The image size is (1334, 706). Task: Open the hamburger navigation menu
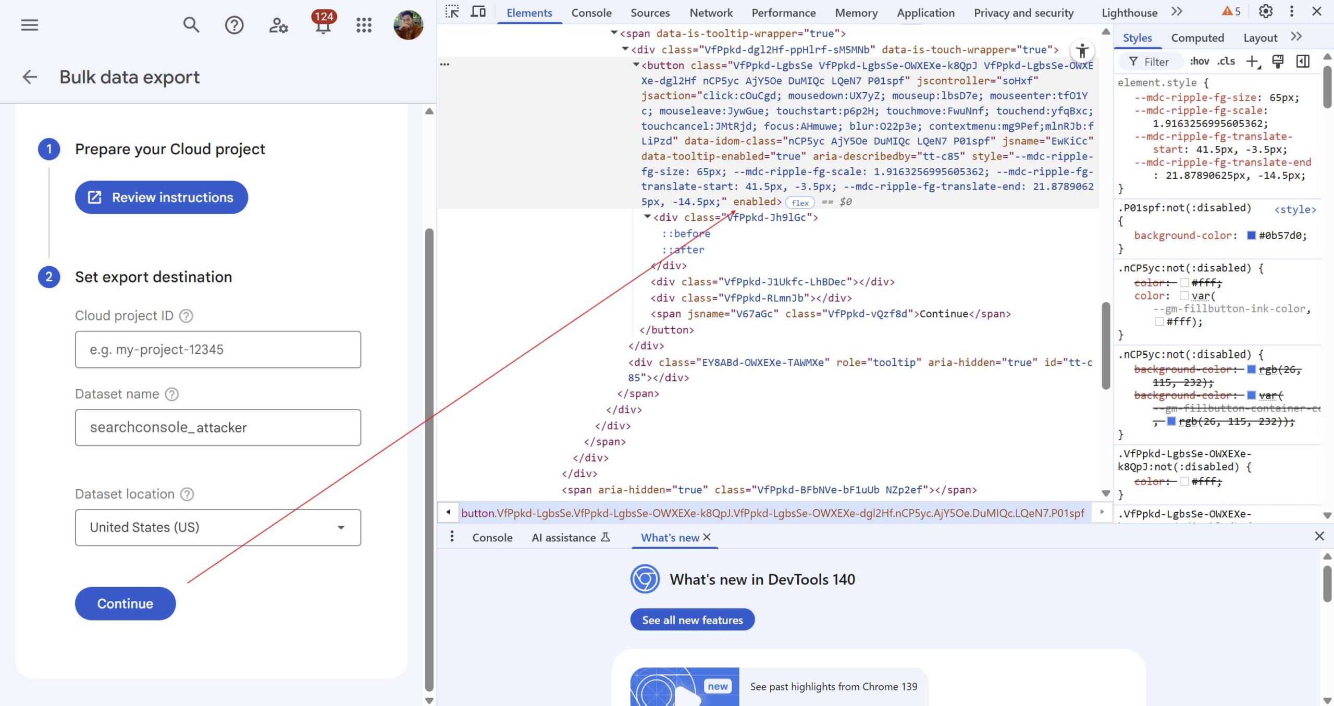(30, 24)
